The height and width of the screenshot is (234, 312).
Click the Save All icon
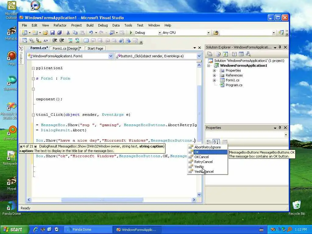pyautogui.click(x=59, y=33)
